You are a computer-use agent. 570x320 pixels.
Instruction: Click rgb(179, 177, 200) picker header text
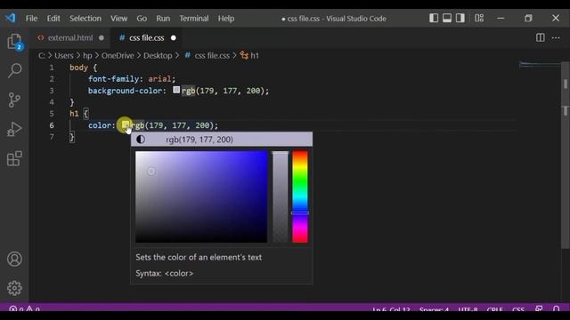click(199, 140)
